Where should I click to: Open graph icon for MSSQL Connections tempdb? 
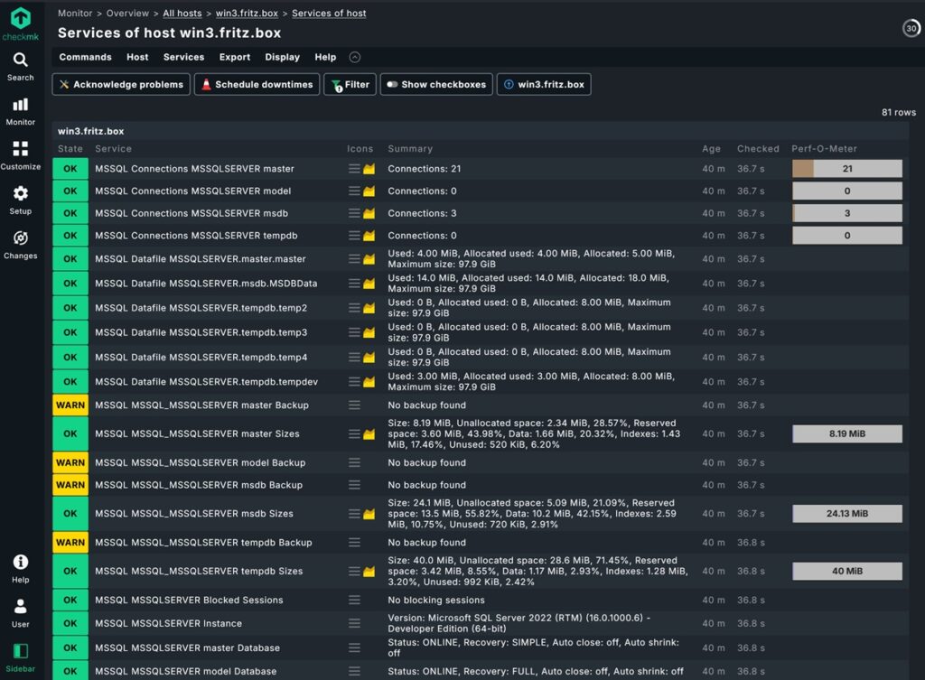(369, 236)
